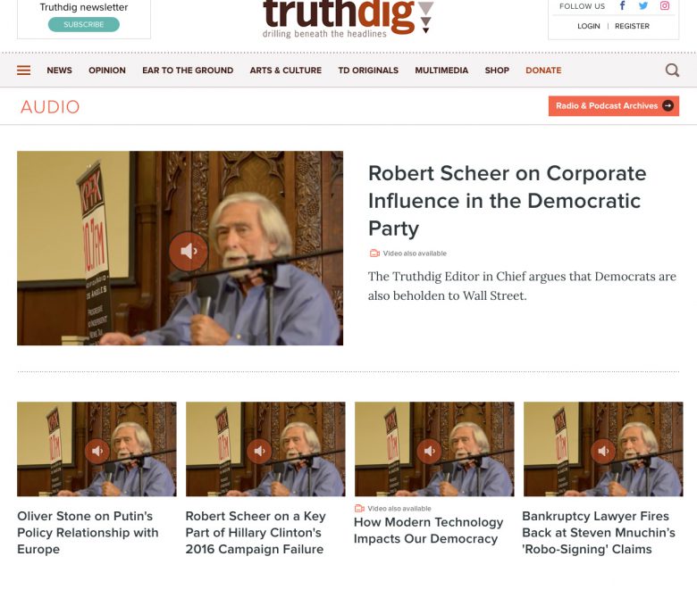Viewport: 697px width, 598px height.
Task: Click the Login link
Action: tap(589, 26)
